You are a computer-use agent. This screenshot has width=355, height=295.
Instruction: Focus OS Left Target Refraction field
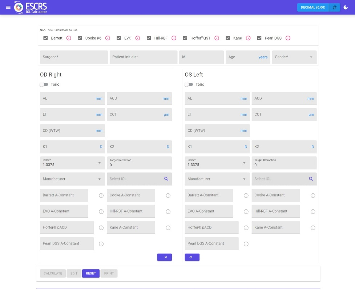[x=284, y=163]
